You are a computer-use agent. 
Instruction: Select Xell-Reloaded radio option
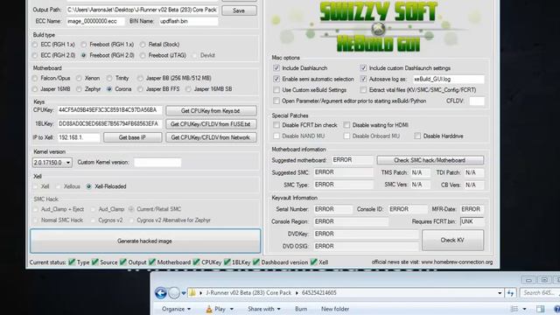click(88, 186)
